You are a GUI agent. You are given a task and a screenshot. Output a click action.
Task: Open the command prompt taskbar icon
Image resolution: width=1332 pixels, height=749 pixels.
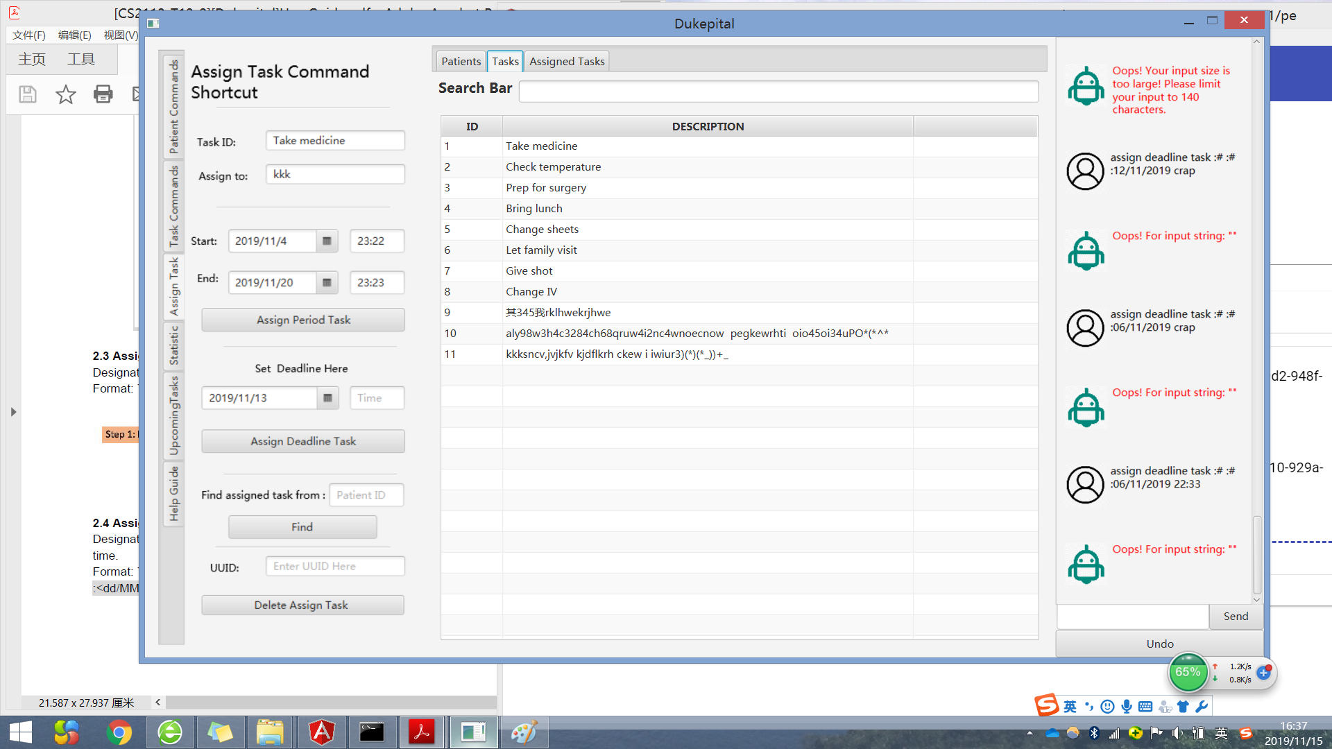[x=372, y=732]
